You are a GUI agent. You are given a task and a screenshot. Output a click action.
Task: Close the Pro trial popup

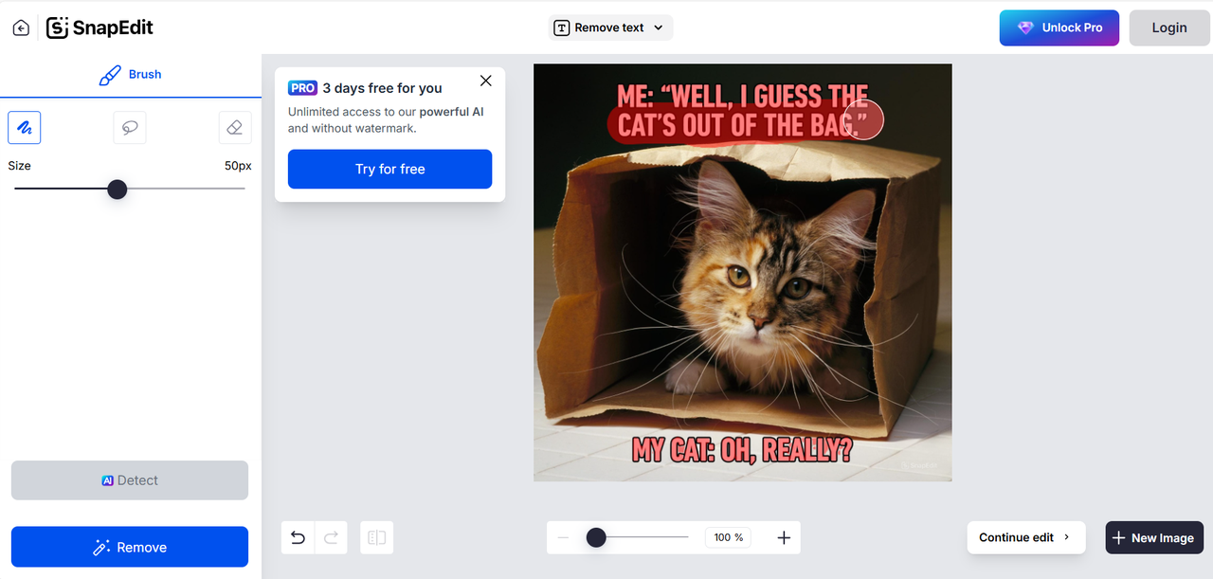486,81
